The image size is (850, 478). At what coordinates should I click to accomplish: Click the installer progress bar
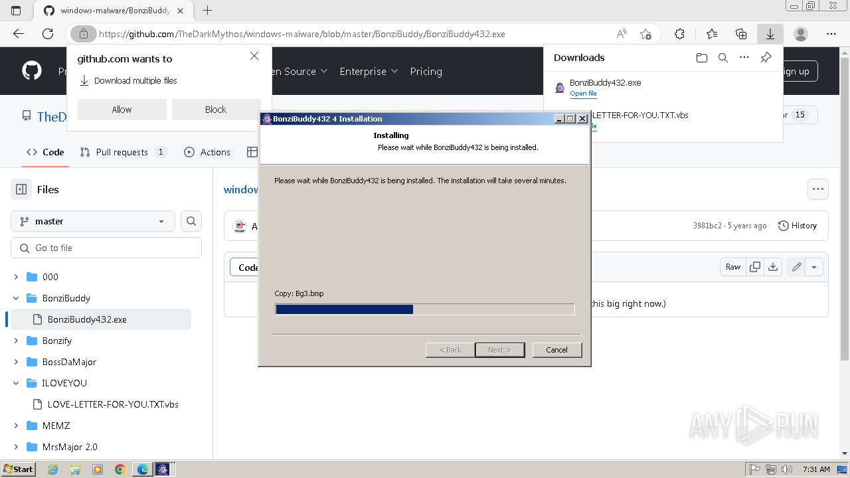(x=424, y=309)
